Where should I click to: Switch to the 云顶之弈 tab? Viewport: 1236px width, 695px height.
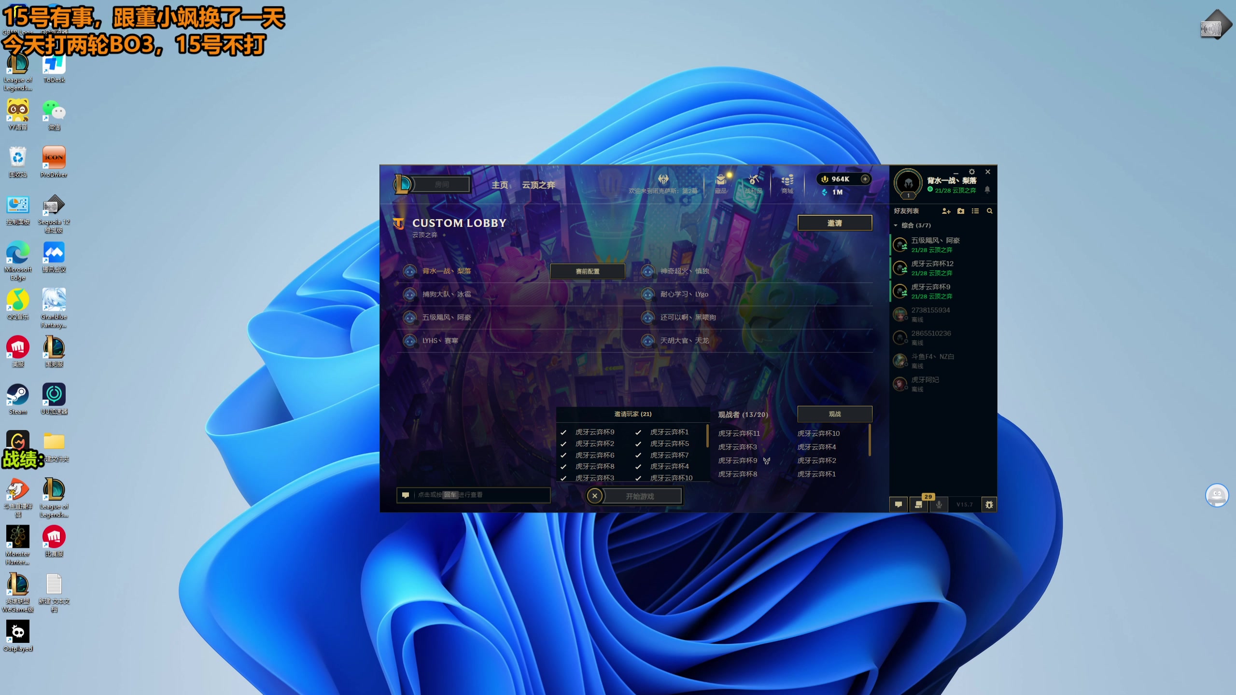click(538, 185)
